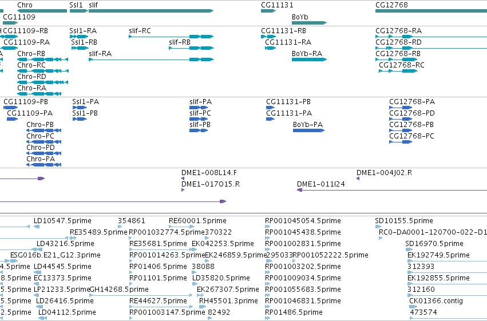Open the Ssl1-RA transcript label

point(83,31)
